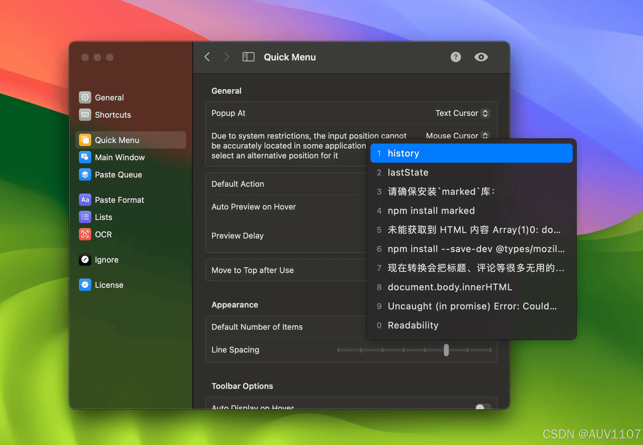Click the Paste Queue stack icon
The image size is (643, 445).
tap(85, 175)
